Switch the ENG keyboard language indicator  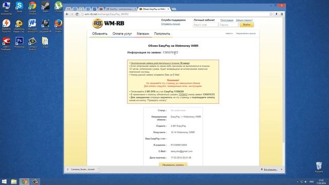coord(312,181)
